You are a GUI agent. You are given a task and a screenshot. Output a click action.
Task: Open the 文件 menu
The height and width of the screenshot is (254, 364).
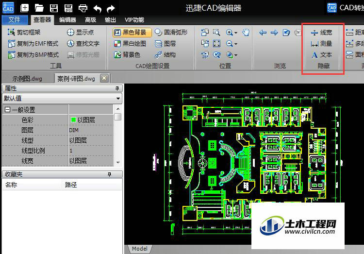pos(15,20)
